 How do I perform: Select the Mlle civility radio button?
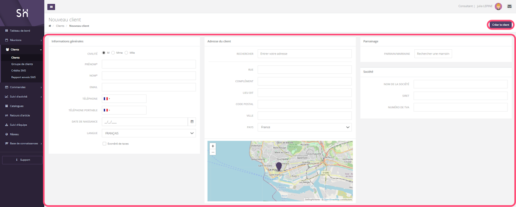[x=127, y=53]
